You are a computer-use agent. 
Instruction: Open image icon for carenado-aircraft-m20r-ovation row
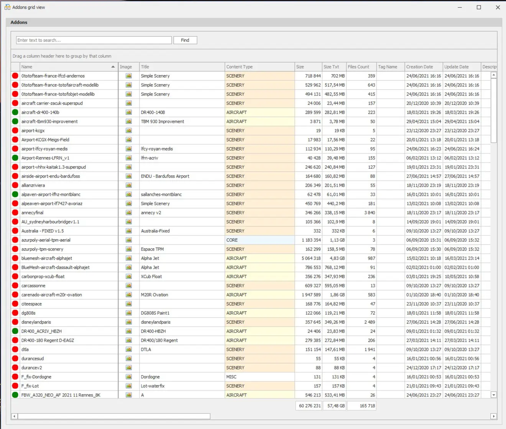pos(129,295)
